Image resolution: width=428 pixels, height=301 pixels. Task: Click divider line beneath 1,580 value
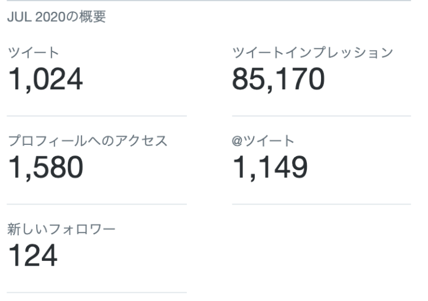[x=97, y=204]
